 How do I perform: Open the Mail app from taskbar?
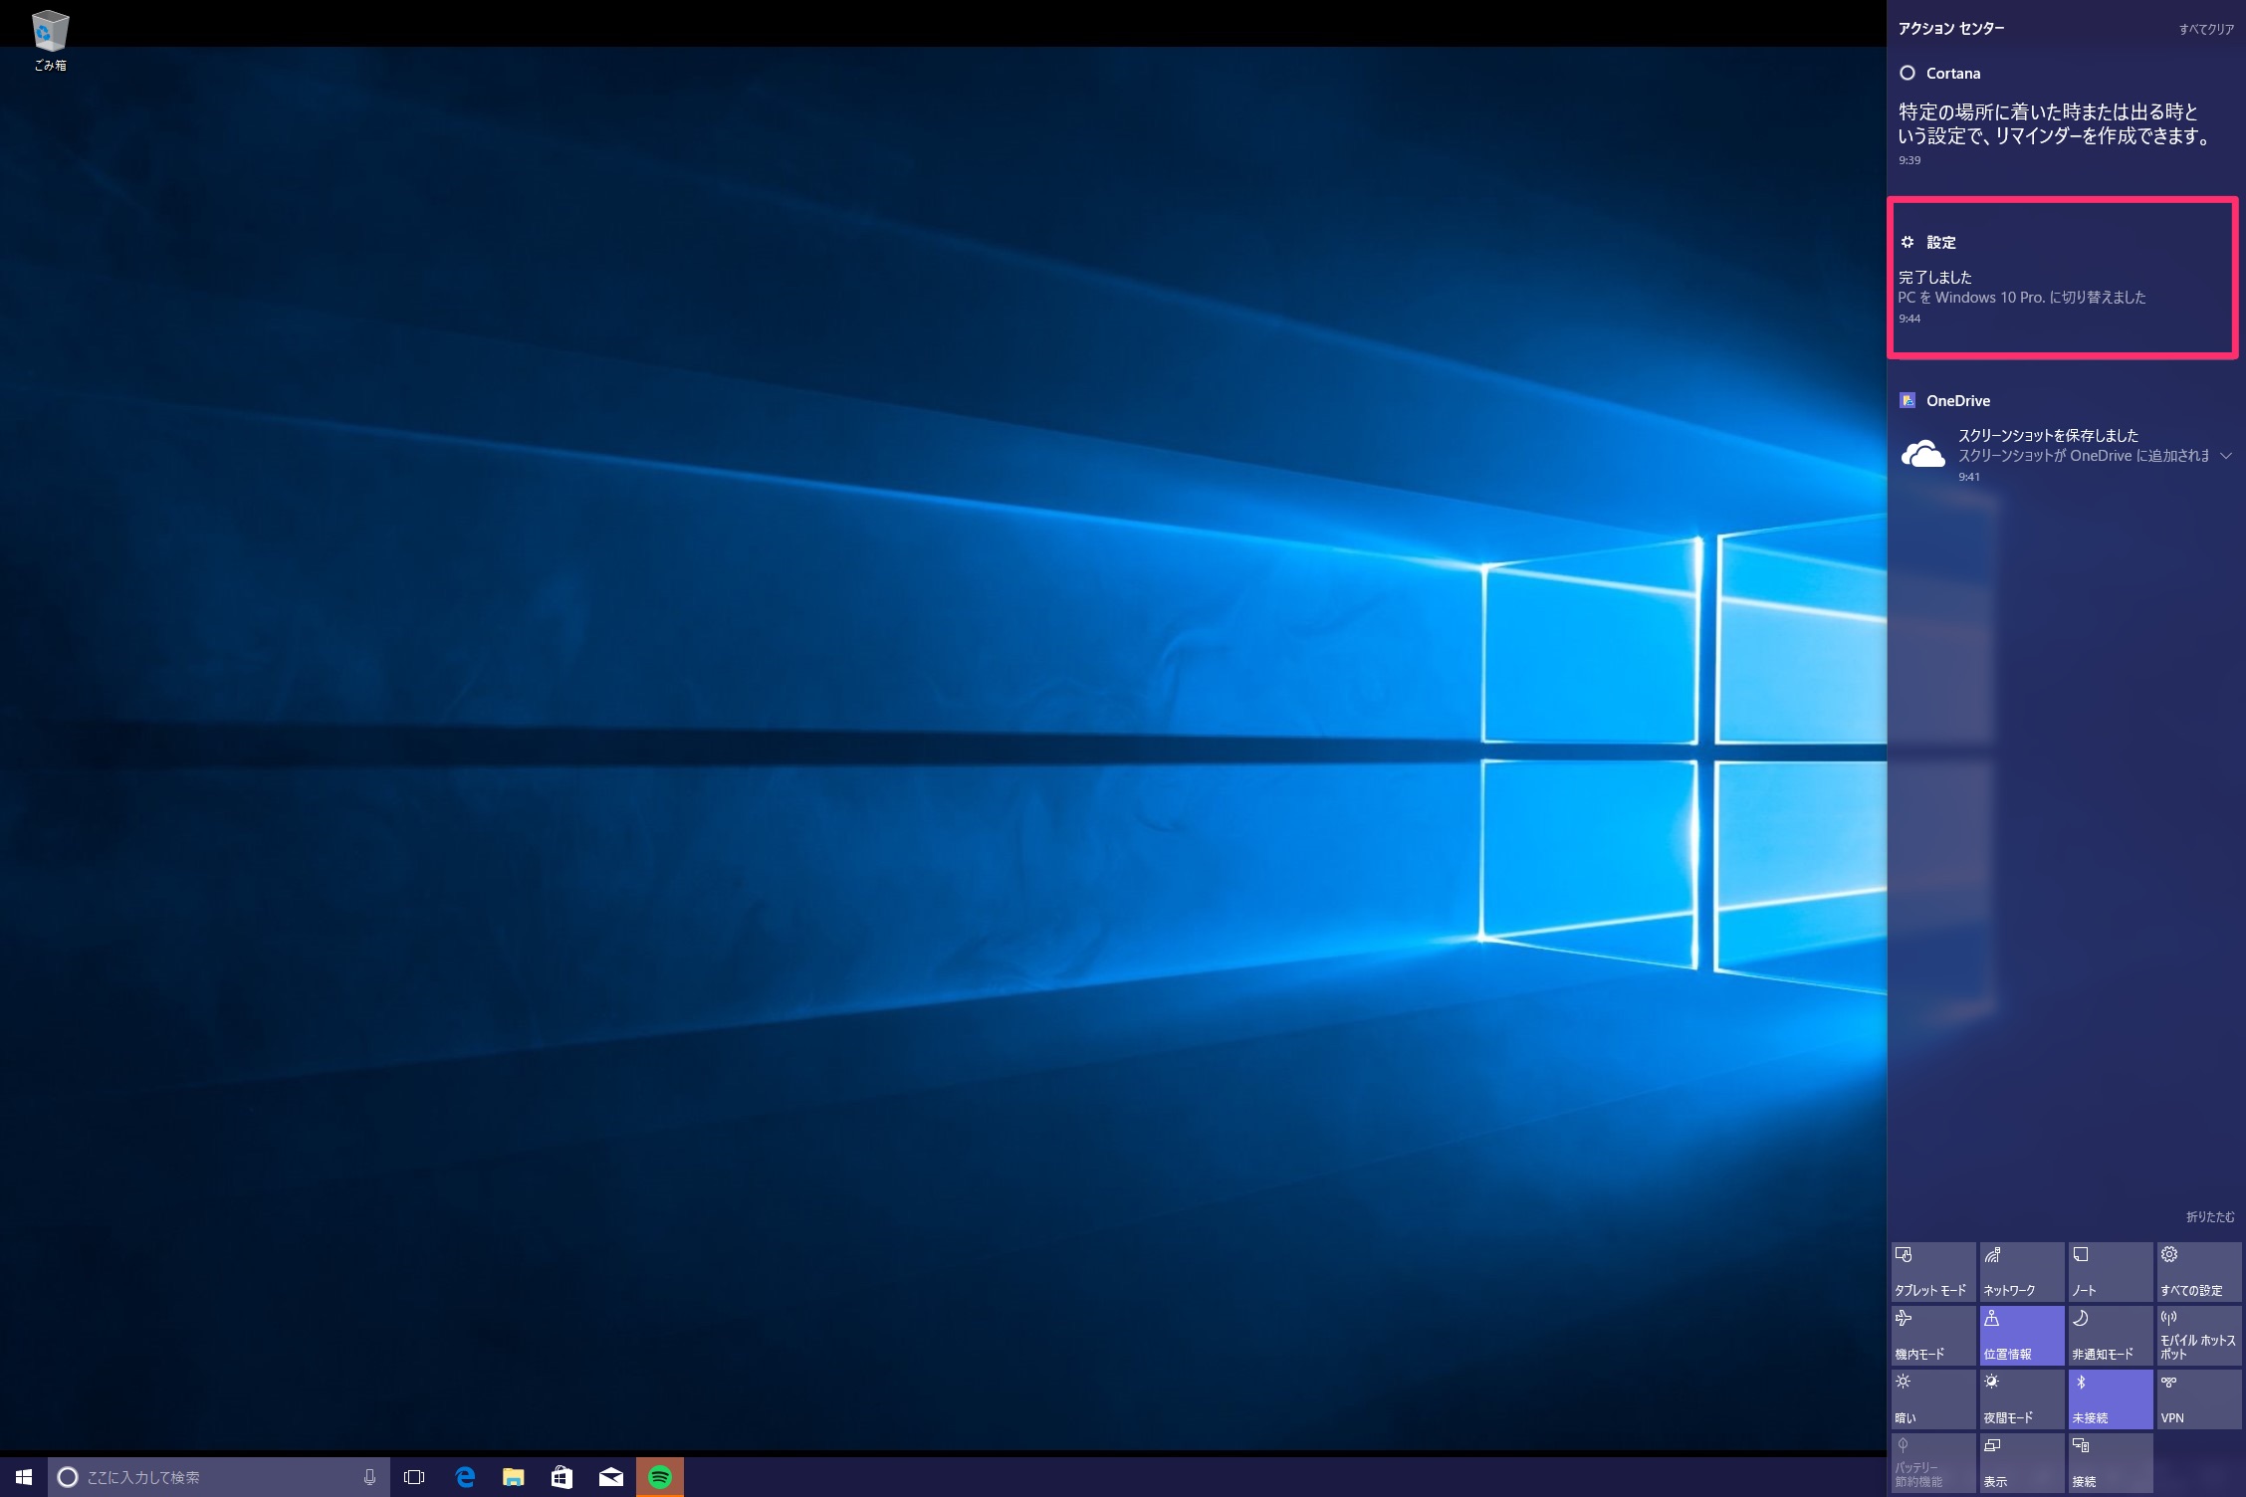[x=611, y=1477]
